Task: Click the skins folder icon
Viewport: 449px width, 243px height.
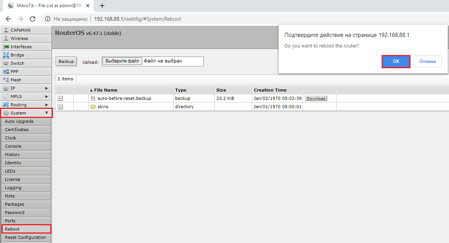Action: point(93,107)
